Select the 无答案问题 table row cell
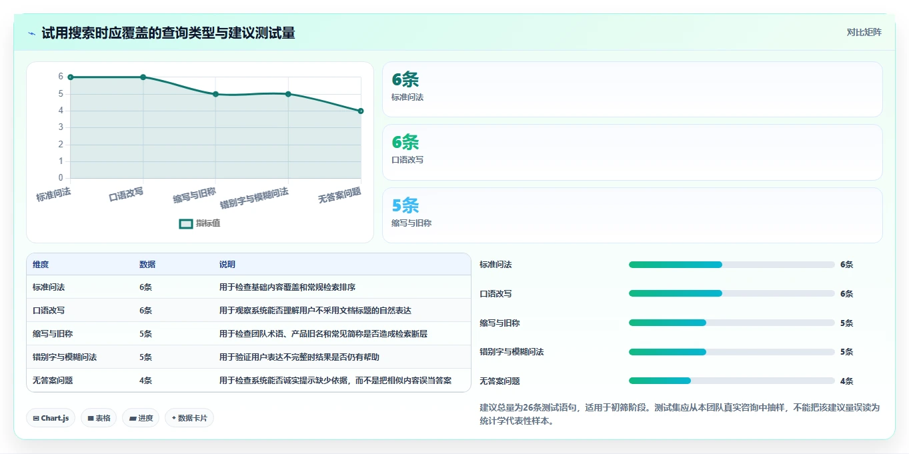The width and height of the screenshot is (909, 454). click(53, 381)
